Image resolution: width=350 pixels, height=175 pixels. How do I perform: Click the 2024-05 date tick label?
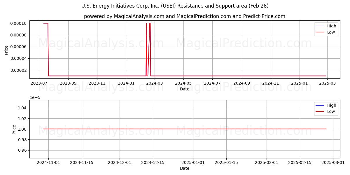[x=183, y=83]
